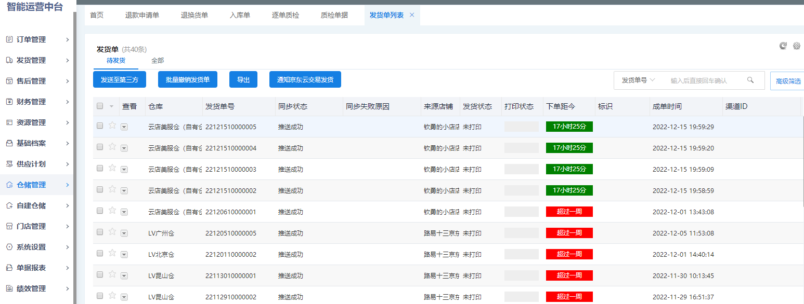Check the row 22113010000001 checkbox
This screenshot has height=304, width=804.
pyautogui.click(x=100, y=274)
